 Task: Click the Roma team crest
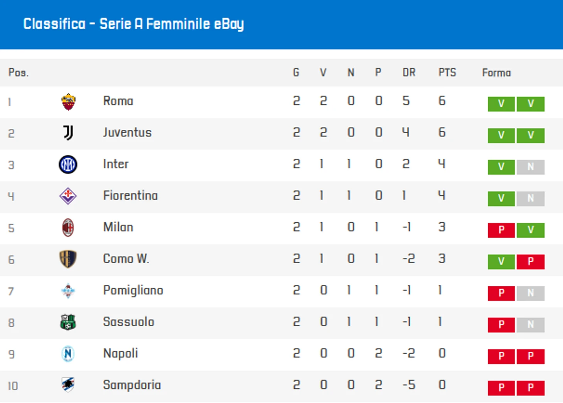point(68,102)
